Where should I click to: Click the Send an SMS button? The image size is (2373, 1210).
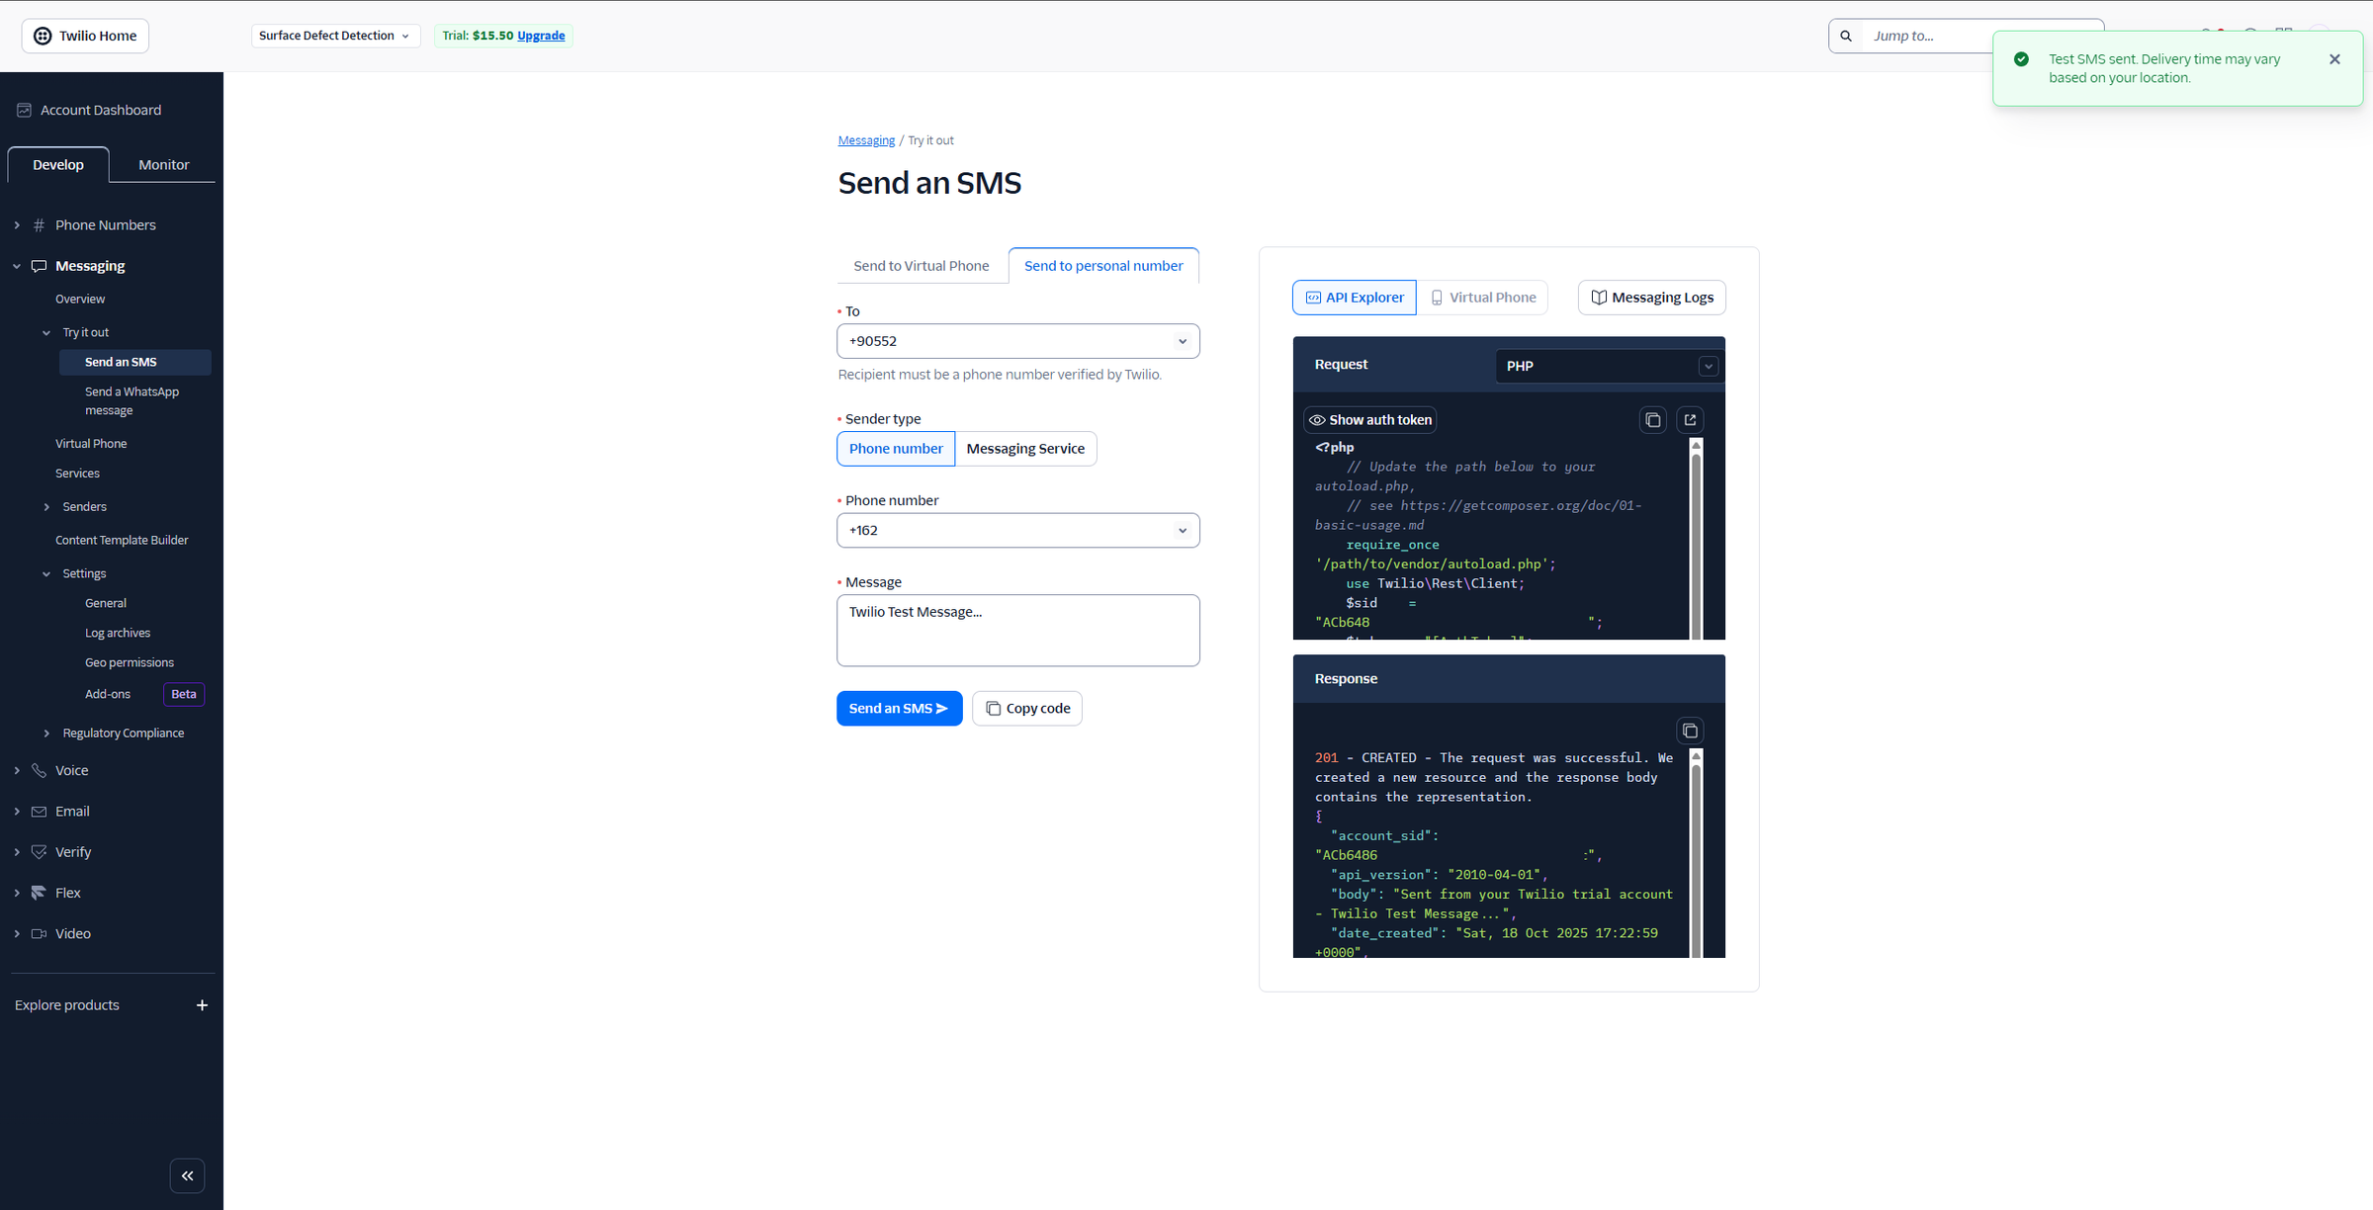point(899,709)
